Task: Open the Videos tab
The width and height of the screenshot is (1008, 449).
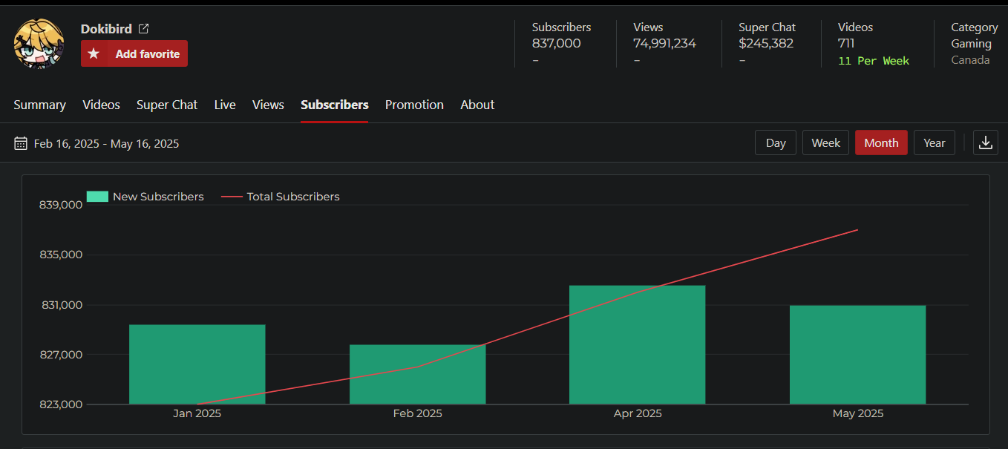Action: click(101, 105)
